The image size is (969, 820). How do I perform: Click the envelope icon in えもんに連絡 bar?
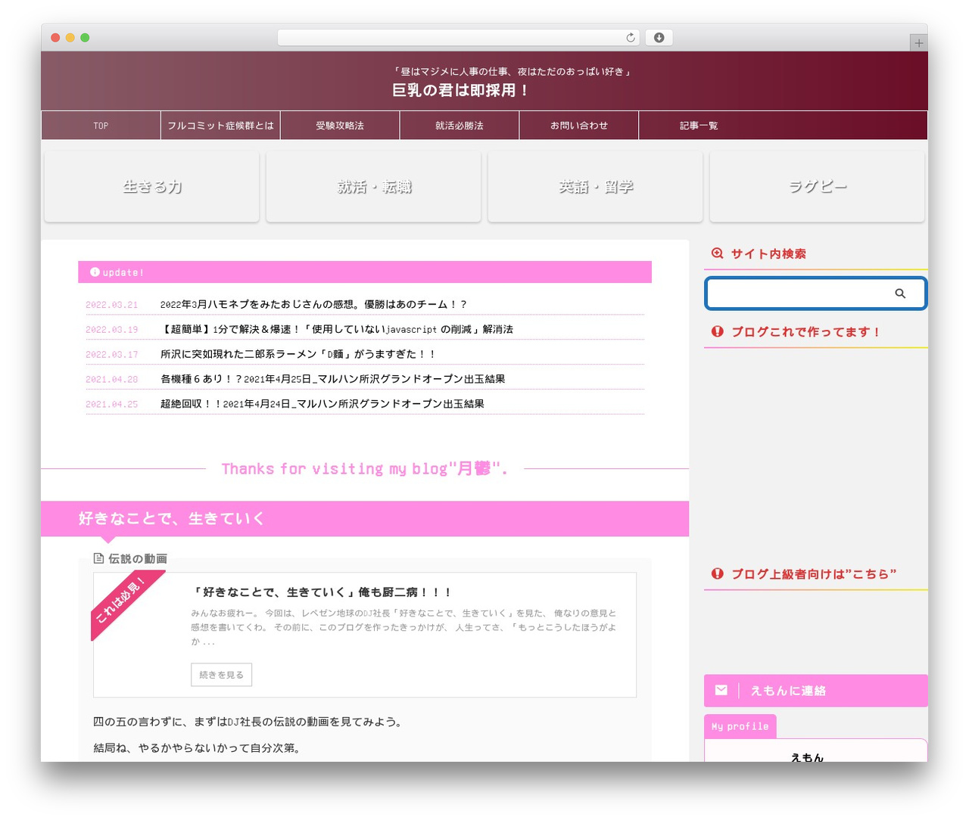tap(721, 690)
